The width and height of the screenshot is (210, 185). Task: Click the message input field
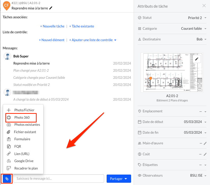coord(59,179)
